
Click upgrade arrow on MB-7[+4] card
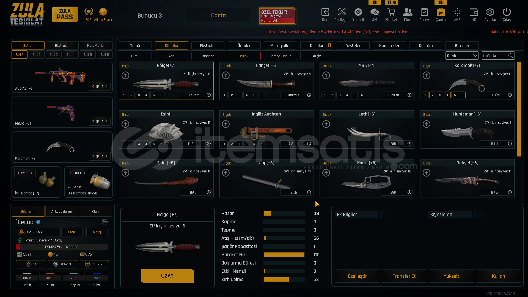(326, 75)
